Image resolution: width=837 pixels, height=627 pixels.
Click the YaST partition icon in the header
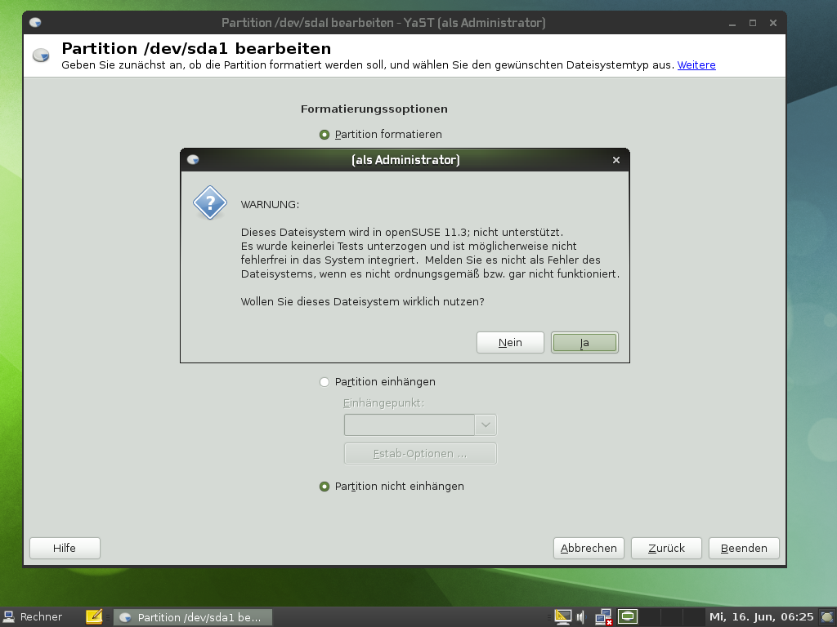40,56
